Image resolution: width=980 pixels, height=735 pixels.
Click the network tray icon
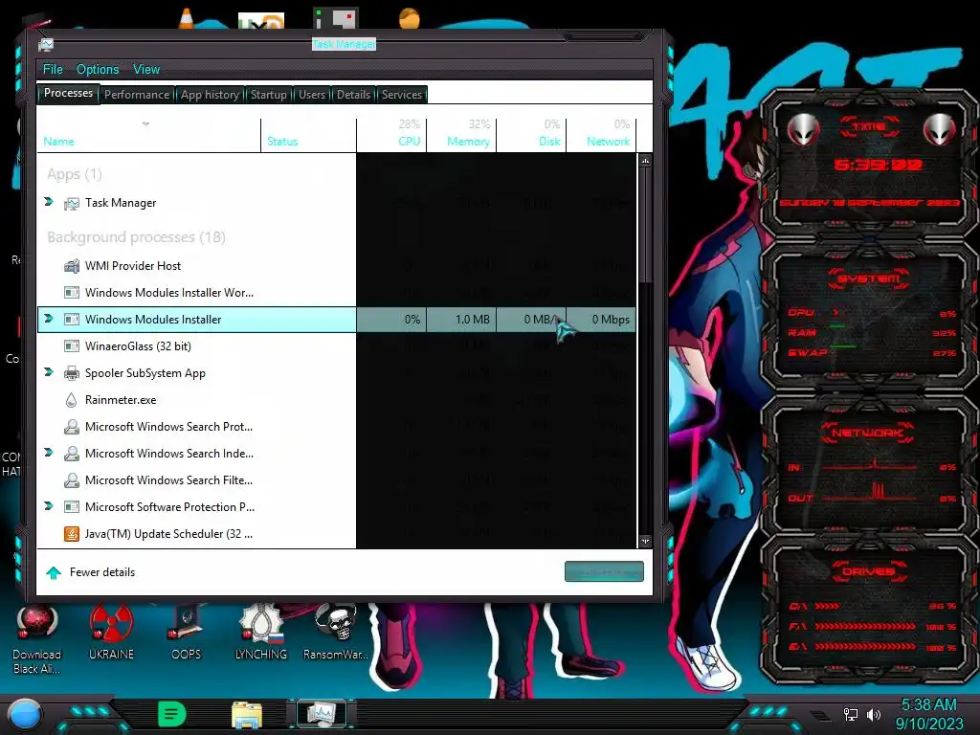pos(851,714)
